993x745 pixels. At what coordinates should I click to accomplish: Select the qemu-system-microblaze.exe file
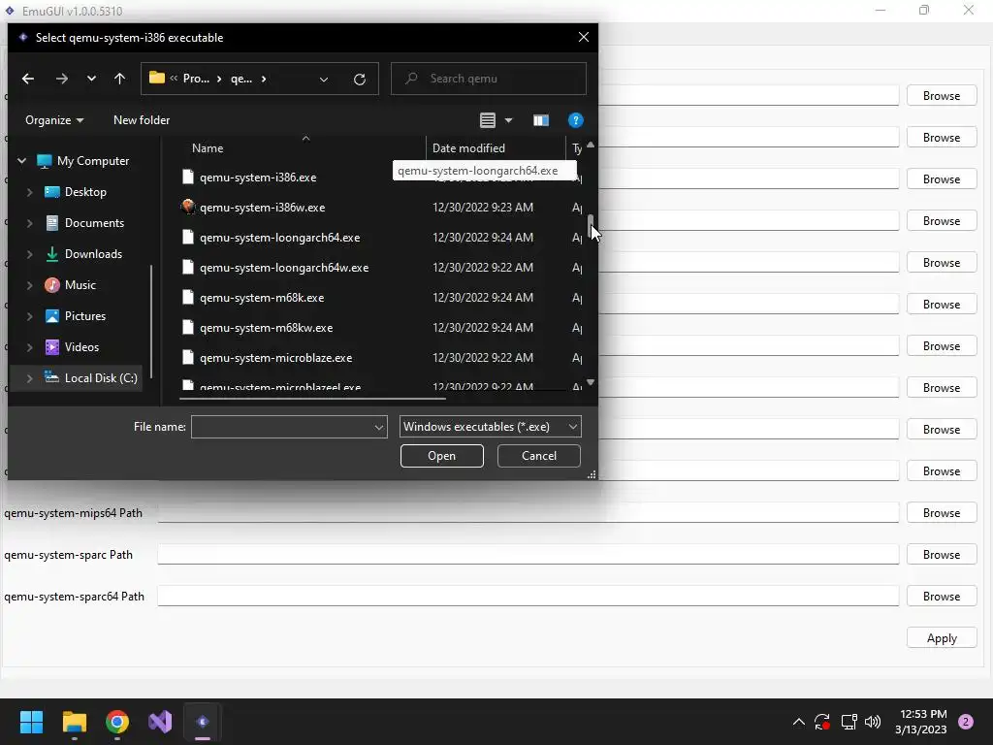tap(275, 358)
